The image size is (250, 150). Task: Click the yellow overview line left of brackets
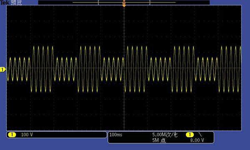tap(85, 2)
